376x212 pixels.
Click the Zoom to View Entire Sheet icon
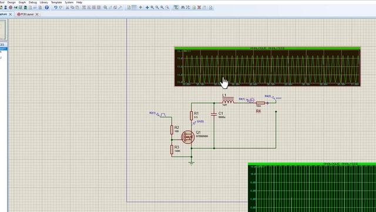162,8
